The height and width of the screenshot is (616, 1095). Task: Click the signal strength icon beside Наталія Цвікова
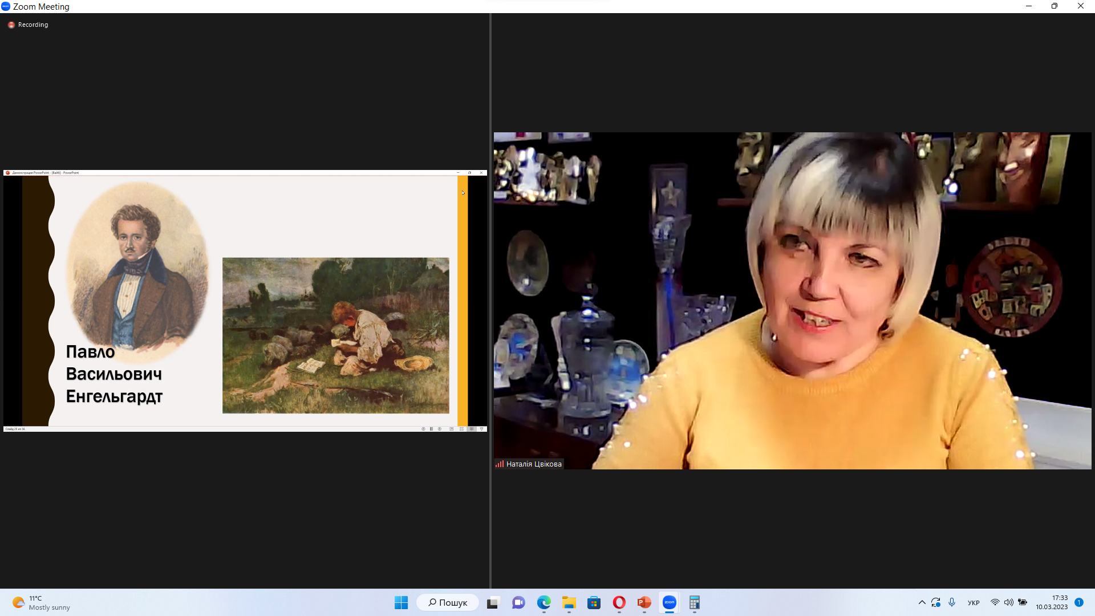(x=500, y=464)
